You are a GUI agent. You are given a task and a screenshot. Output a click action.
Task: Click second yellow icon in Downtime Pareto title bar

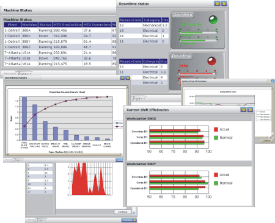(128, 78)
